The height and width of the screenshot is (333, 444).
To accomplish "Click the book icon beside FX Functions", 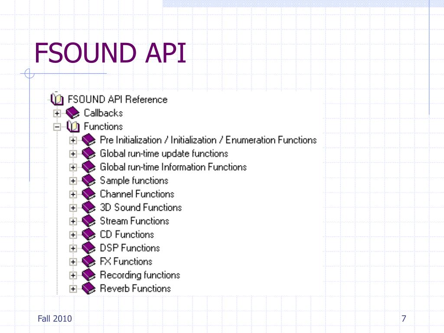I will point(88,261).
